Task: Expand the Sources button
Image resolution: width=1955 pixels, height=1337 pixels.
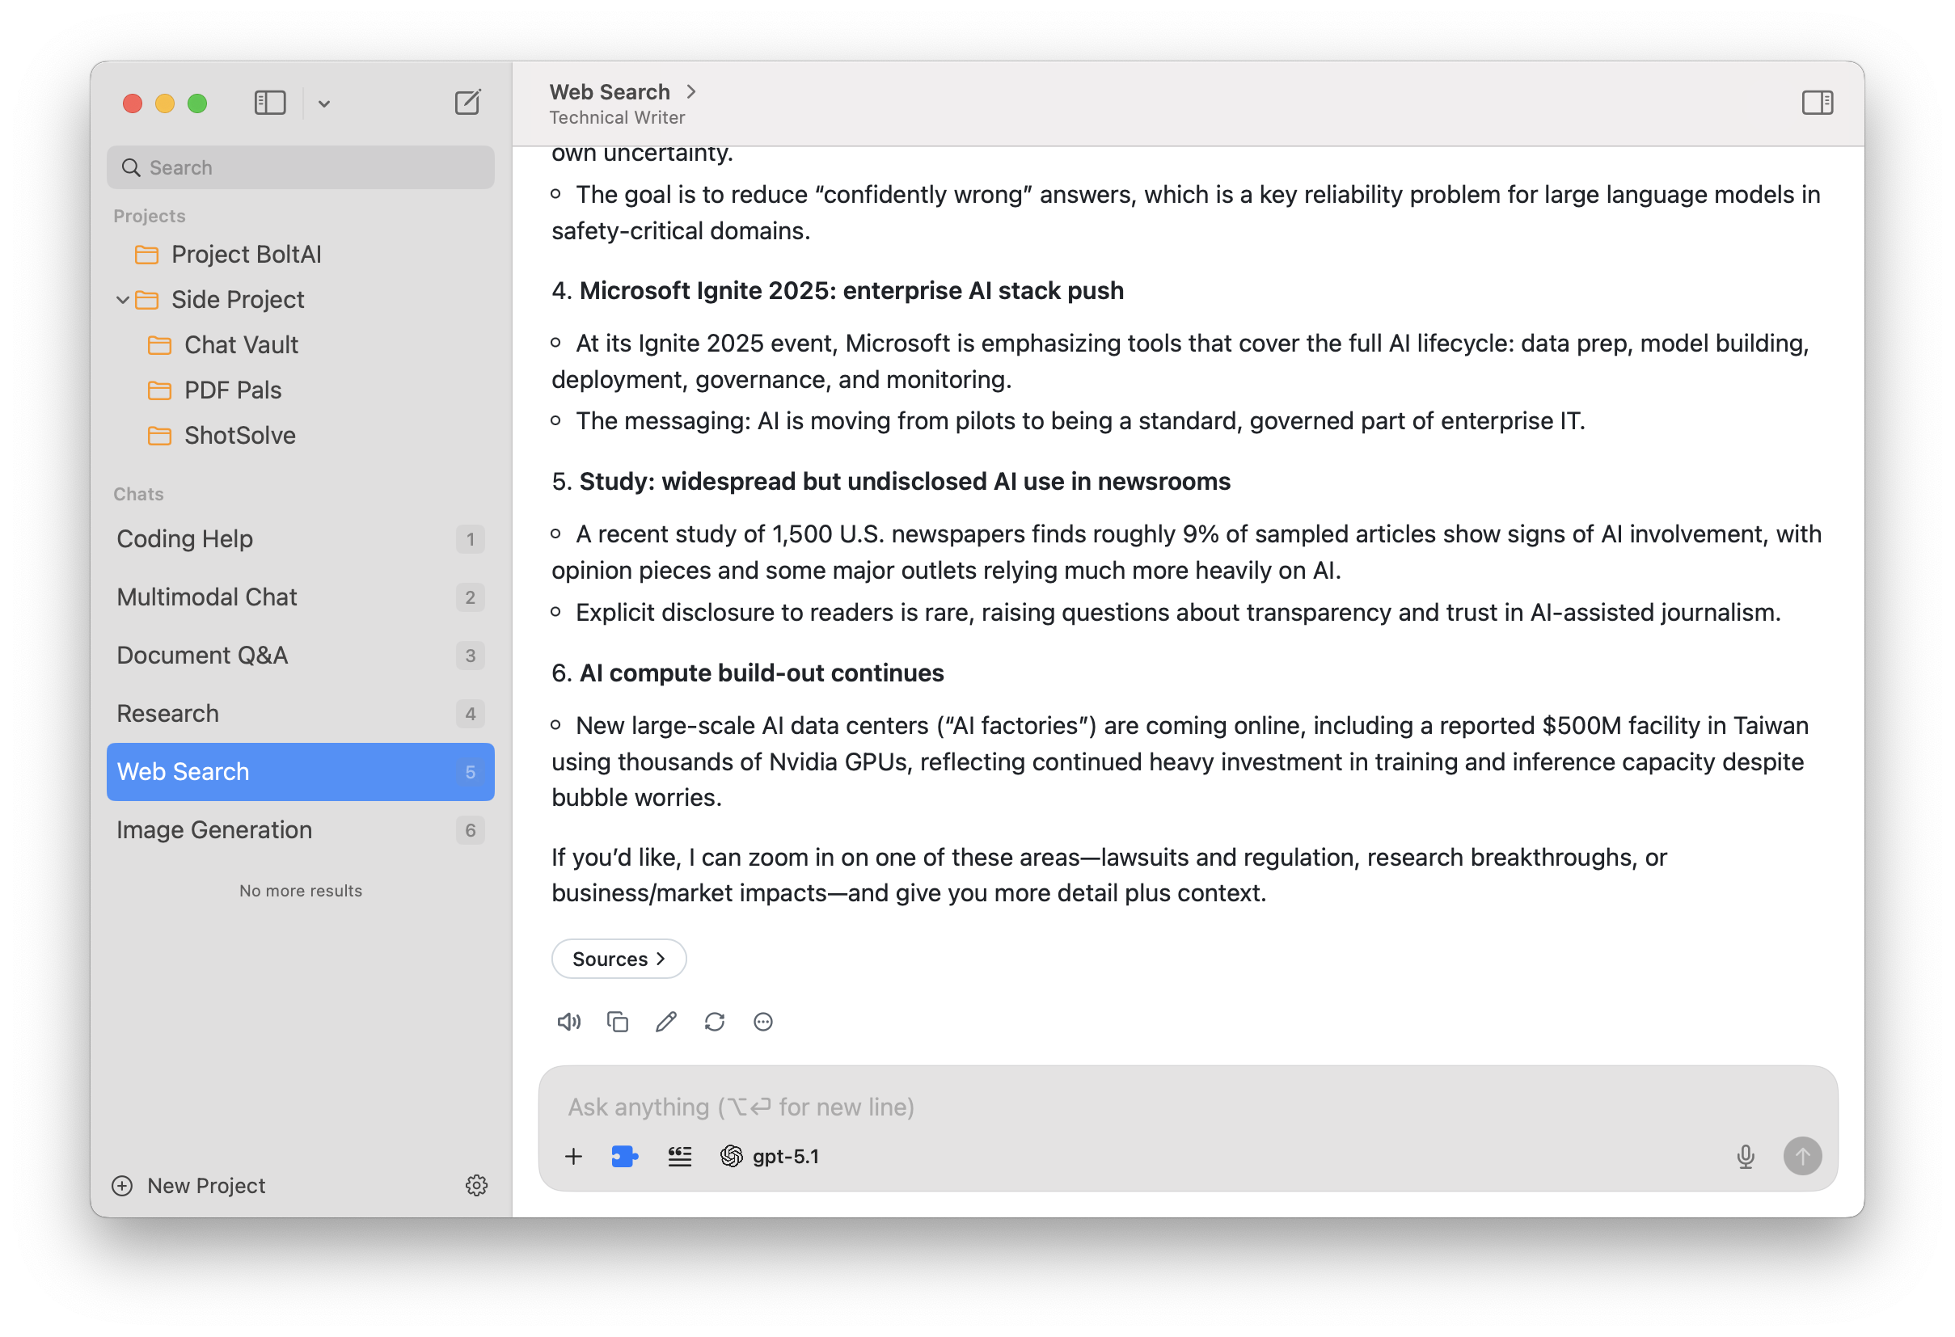Action: [x=619, y=959]
